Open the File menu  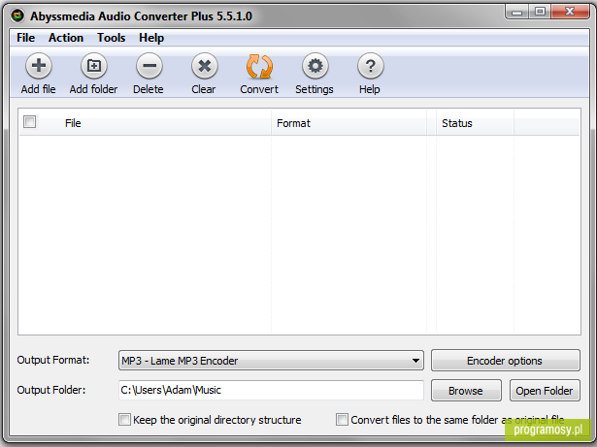[25, 38]
